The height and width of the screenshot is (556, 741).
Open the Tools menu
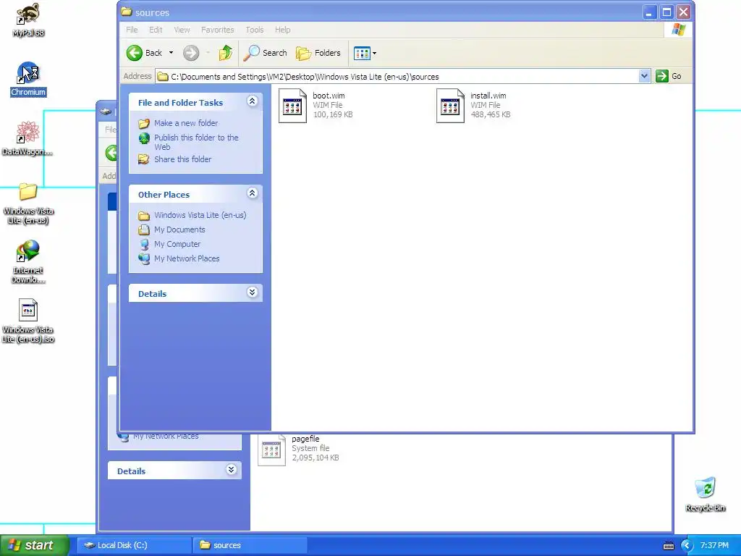click(x=254, y=30)
